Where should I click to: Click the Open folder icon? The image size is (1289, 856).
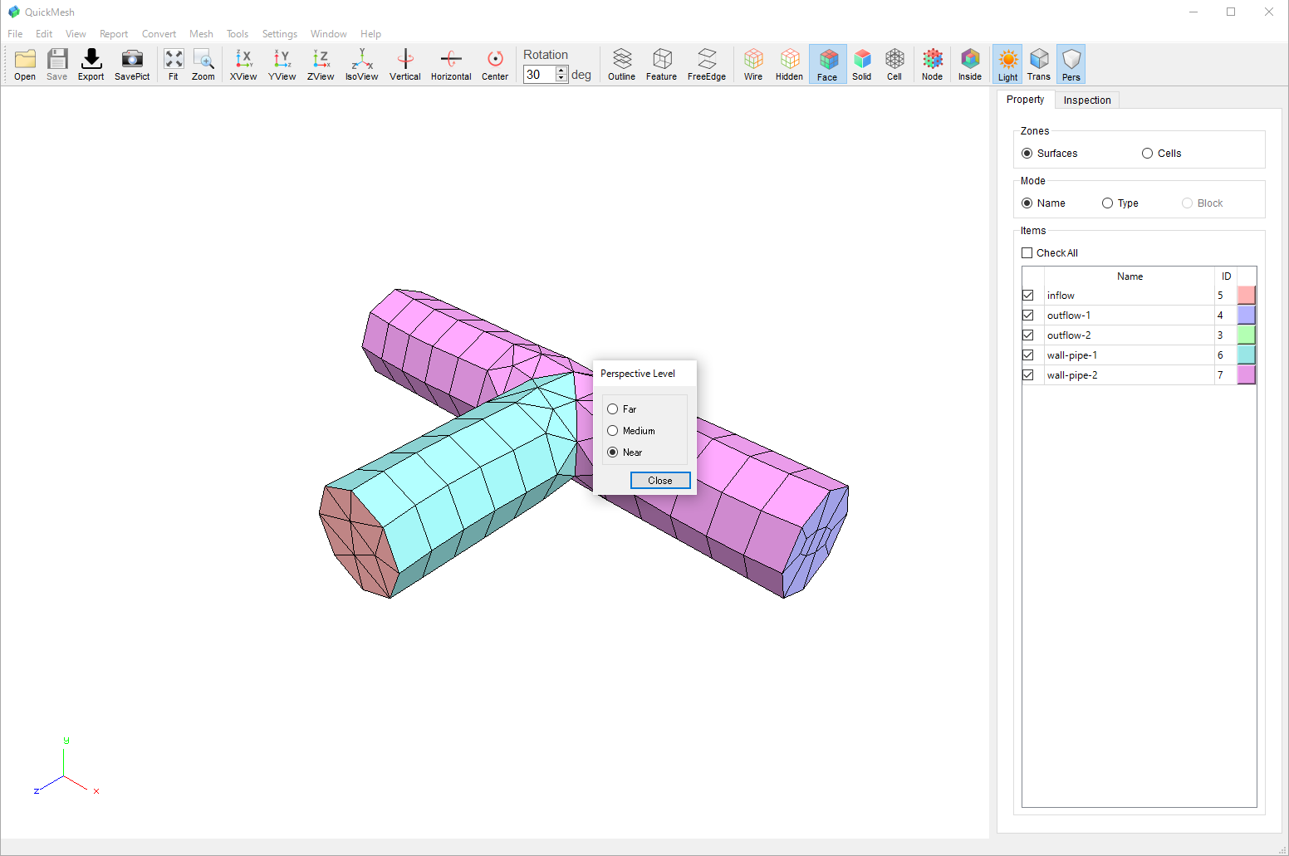pyautogui.click(x=25, y=64)
